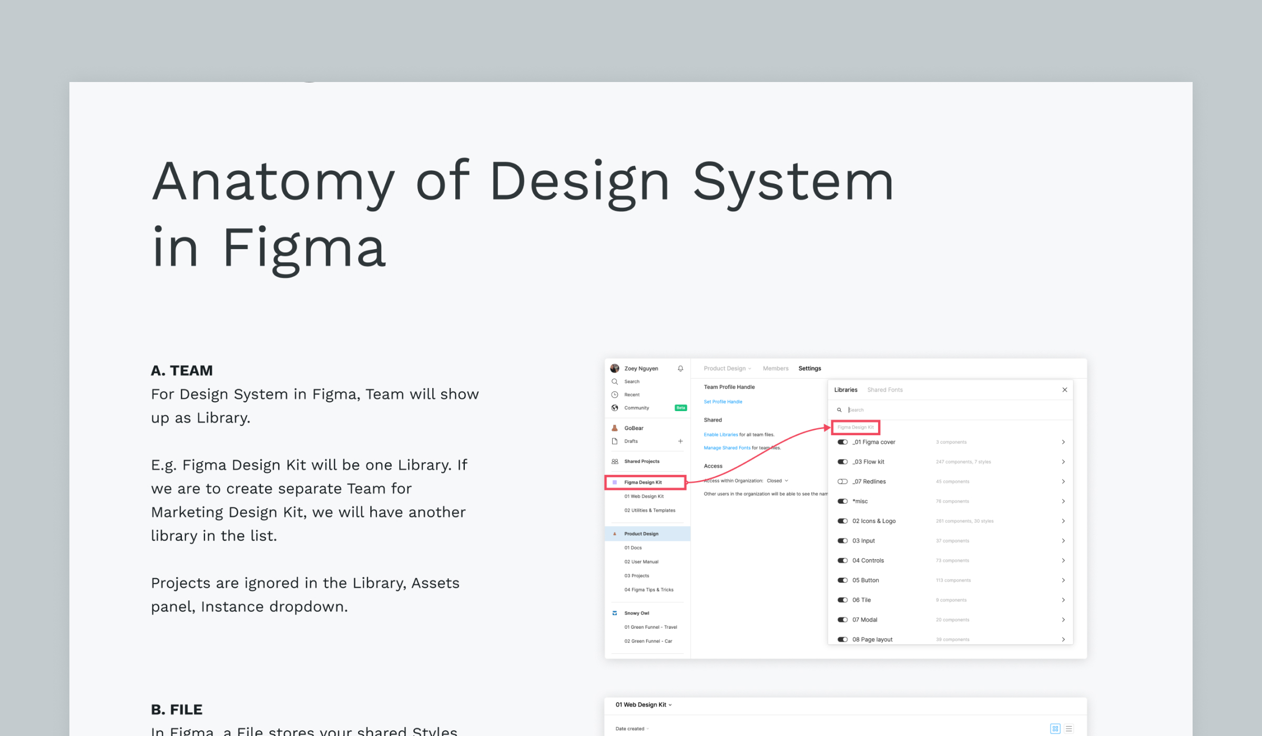This screenshot has height=736, width=1262.
Task: Select the Libraries tab
Action: tap(846, 390)
